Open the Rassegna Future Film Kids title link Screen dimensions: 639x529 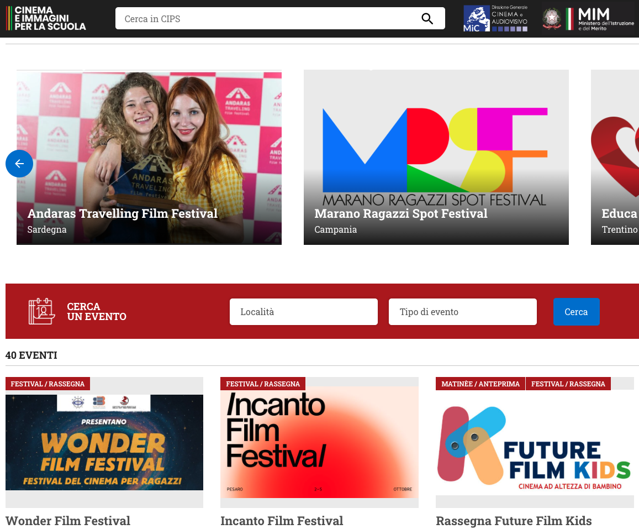514,521
